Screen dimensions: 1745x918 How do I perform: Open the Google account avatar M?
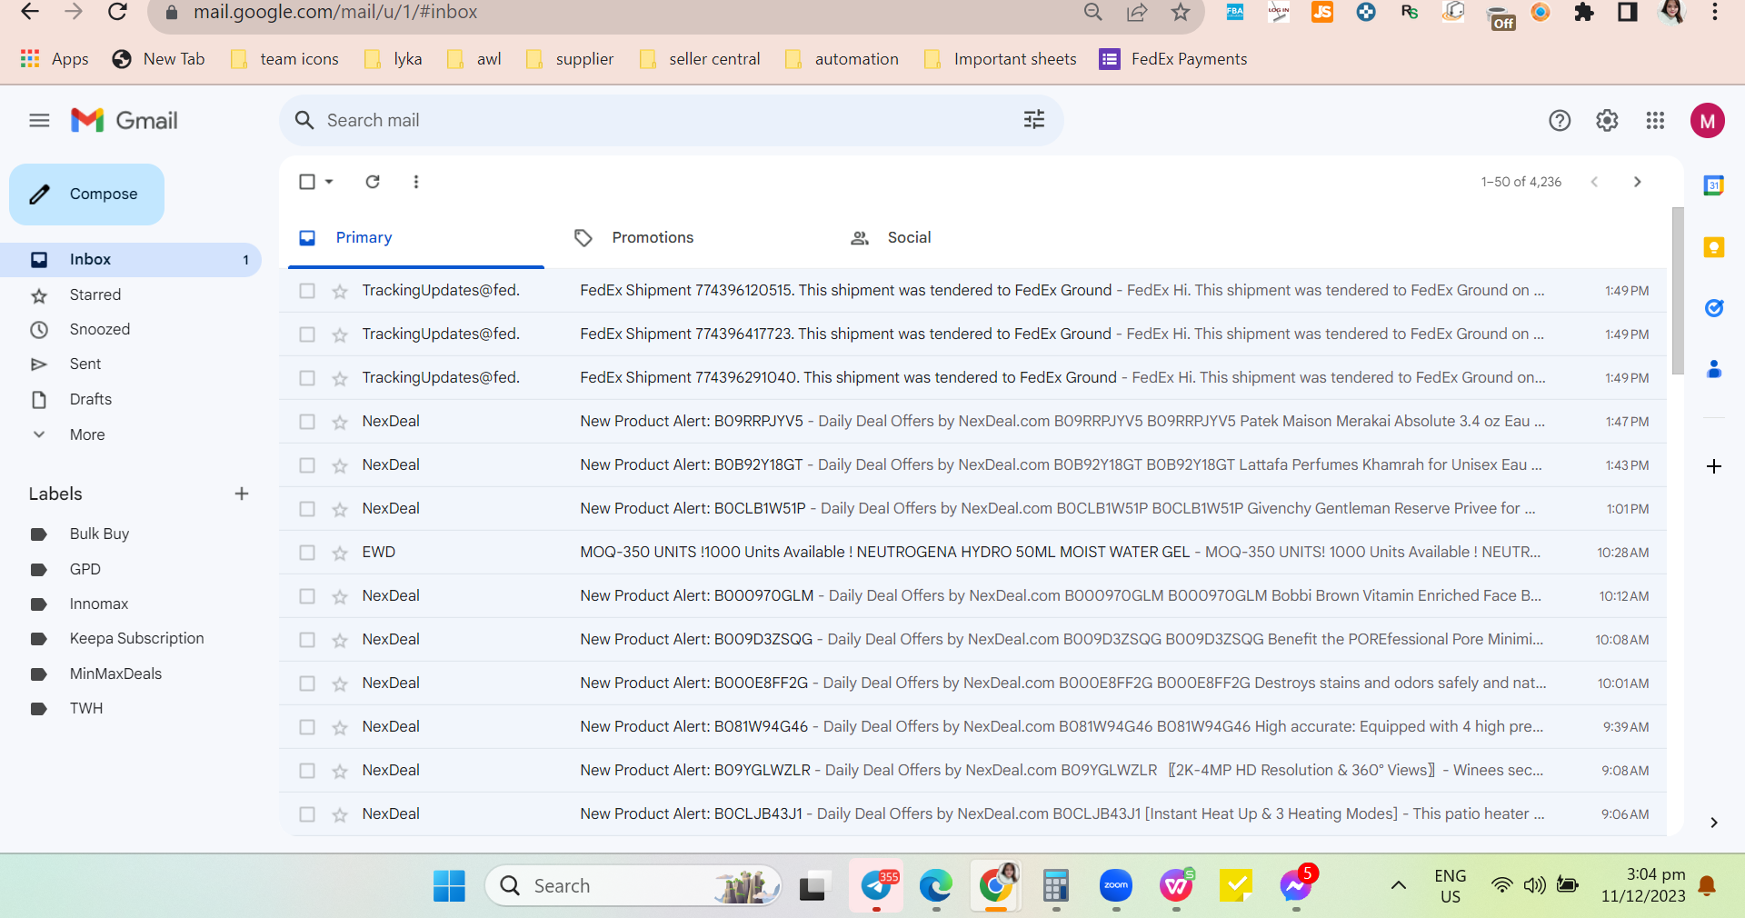coord(1708,120)
